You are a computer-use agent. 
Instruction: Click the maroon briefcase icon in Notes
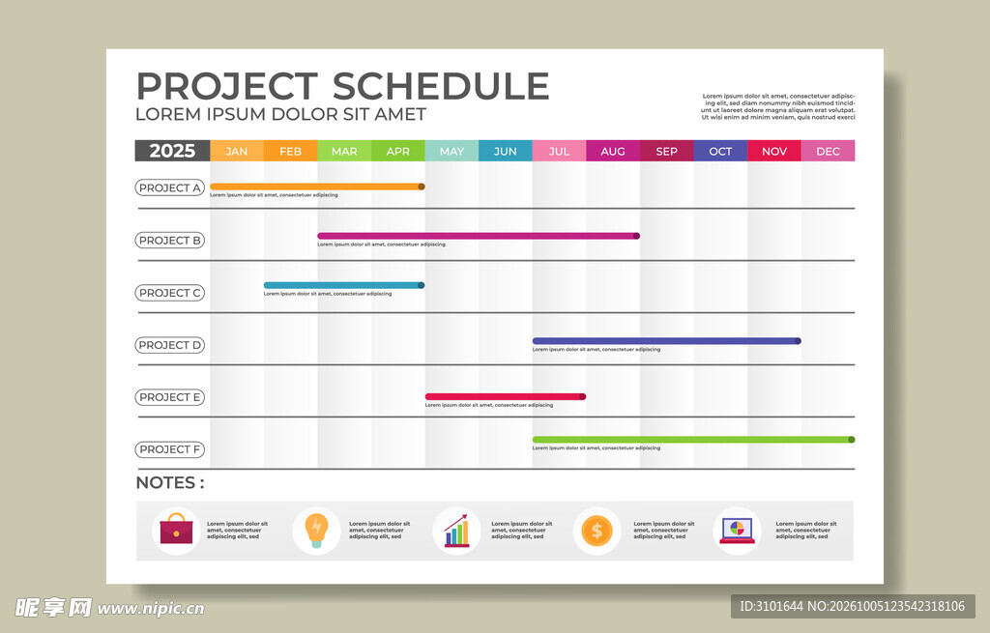pyautogui.click(x=176, y=529)
